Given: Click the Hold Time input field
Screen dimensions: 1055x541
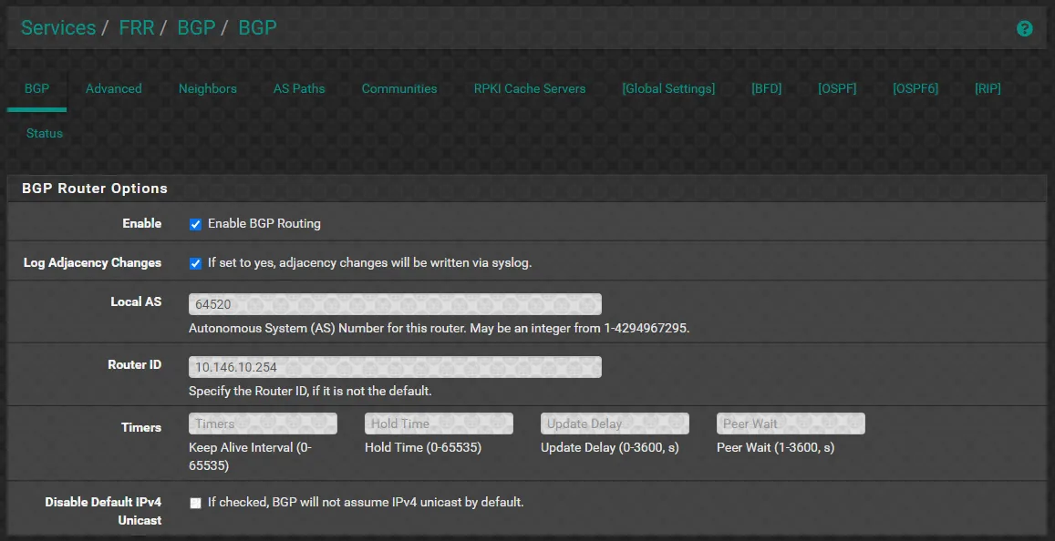Looking at the screenshot, I should (x=439, y=424).
